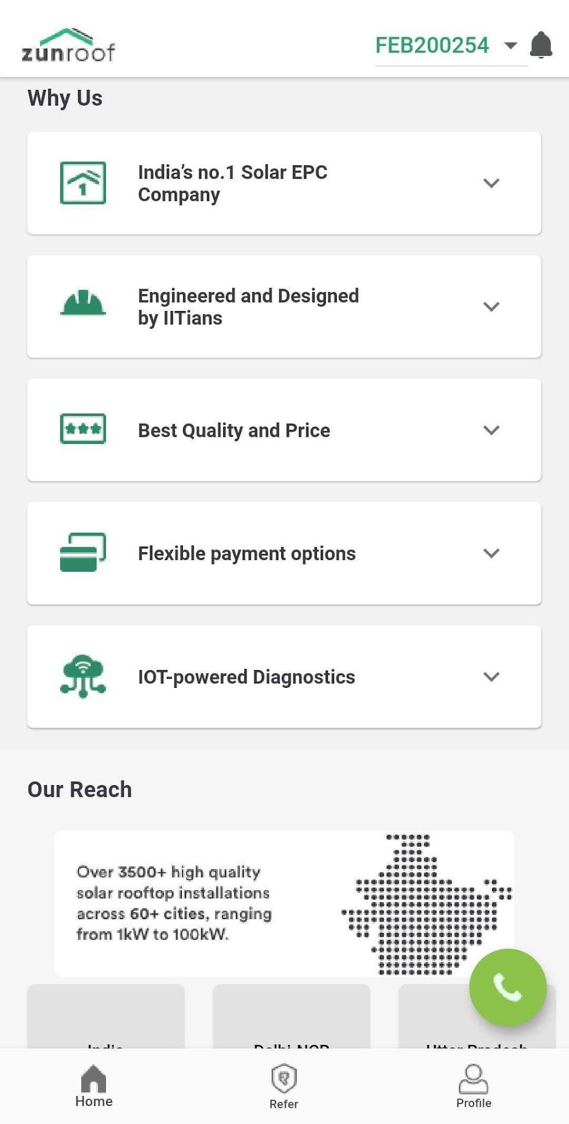
Task: Tap the IoT cloud network icon
Action: coord(83,676)
